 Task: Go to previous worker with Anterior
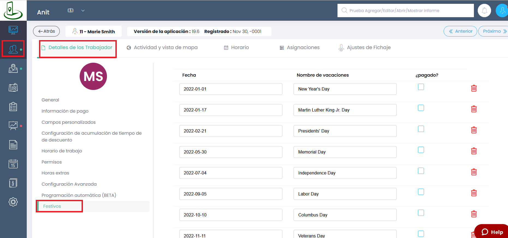click(460, 31)
